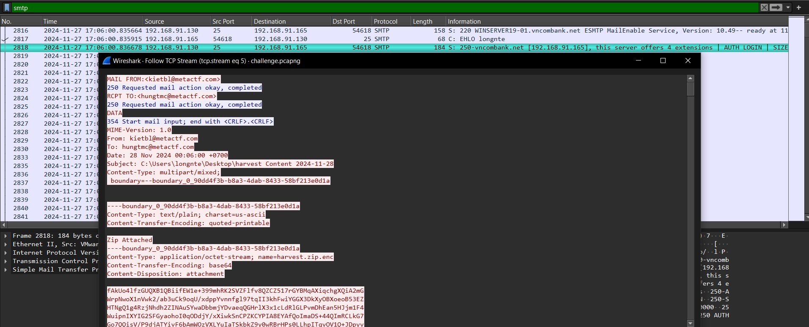Expand Simple Mail Transfer Protocol section
This screenshot has width=809, height=327.
(6, 269)
